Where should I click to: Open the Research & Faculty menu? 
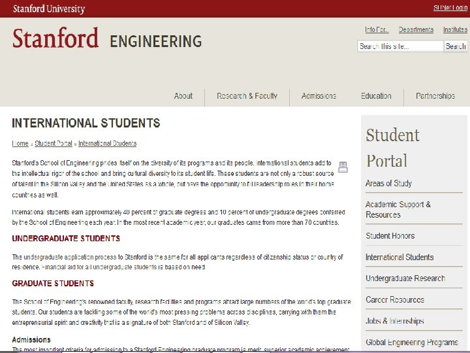247,96
